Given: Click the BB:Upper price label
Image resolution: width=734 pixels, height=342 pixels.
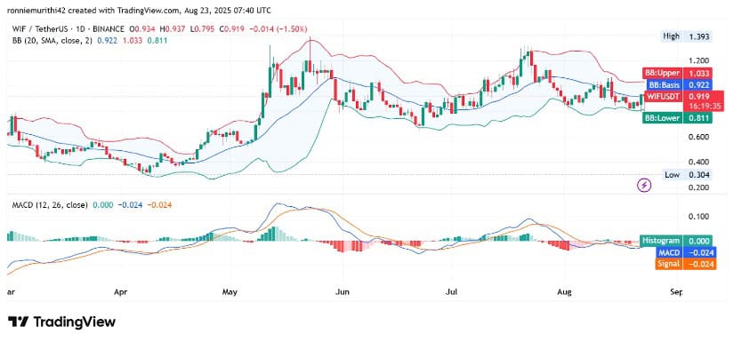Looking at the screenshot, I should coord(677,74).
